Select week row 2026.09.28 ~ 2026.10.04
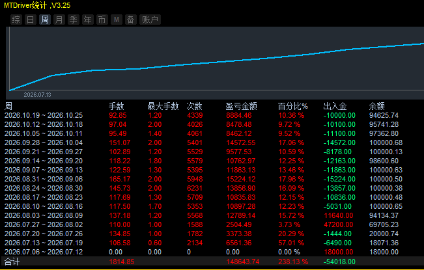The height and width of the screenshot is (270, 424). [x=212, y=142]
